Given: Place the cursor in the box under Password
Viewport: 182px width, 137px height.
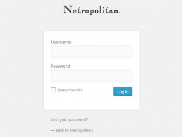Looking at the screenshot, I should click(92, 76).
